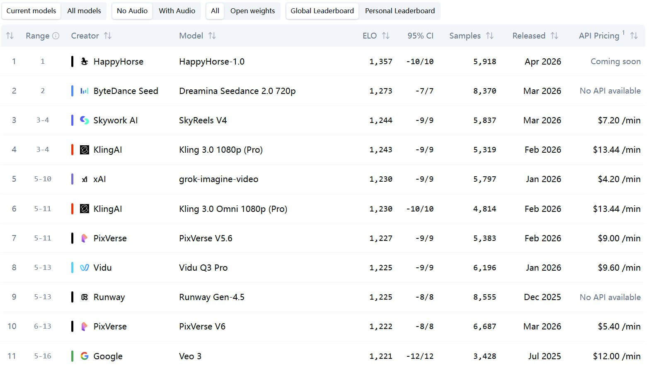The width and height of the screenshot is (649, 370).
Task: Click the HappyHorse creator logo icon
Action: tap(84, 62)
